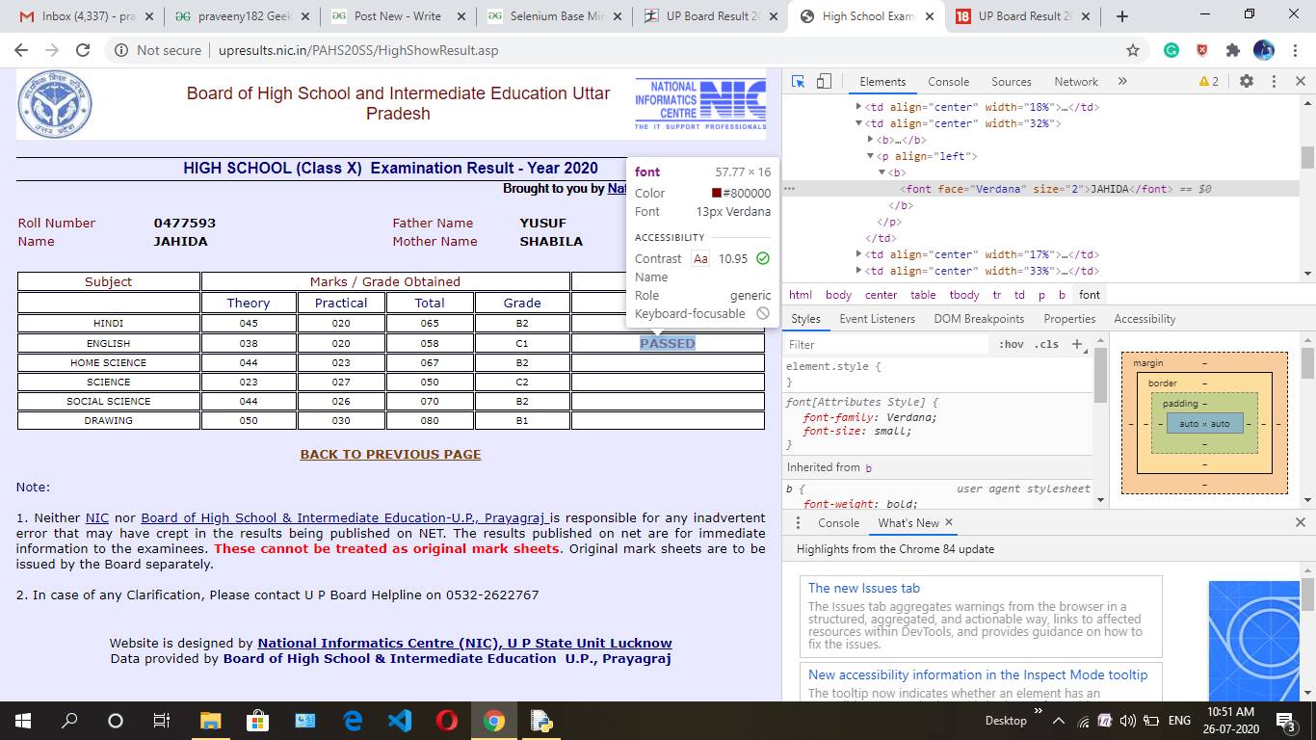This screenshot has height=740, width=1316.
Task: Open the Extensions puzzle menu
Action: (1232, 50)
